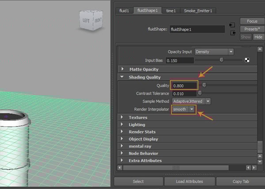Expand the Matte Opacity section
This screenshot has width=265, height=189.
pos(122,69)
